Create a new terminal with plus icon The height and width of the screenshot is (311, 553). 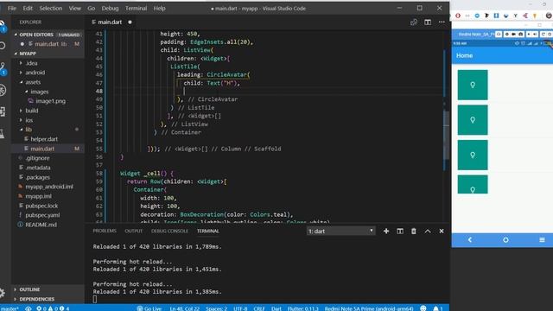(x=386, y=232)
